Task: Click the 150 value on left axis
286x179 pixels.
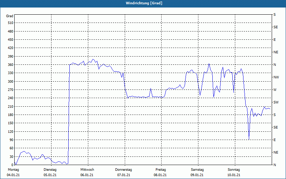Action: click(x=11, y=123)
